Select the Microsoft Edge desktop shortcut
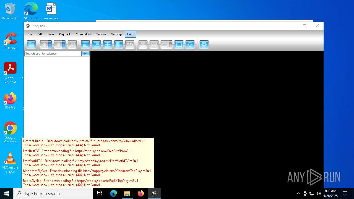354x199 pixels. 31,11
